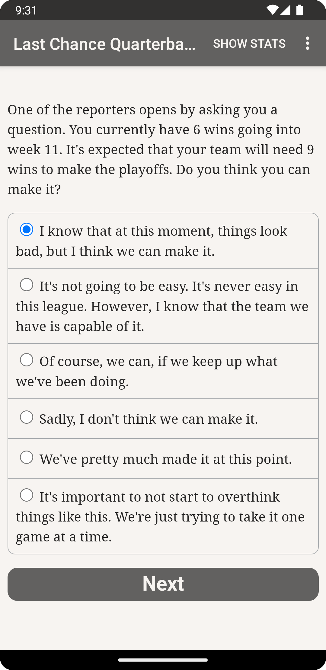The height and width of the screenshot is (670, 326).
Task: Tap the Last Chance Quarterback title
Action: [x=104, y=44]
